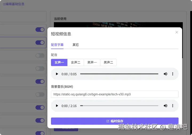192x135 pixels.
Task: Click the BGM URL input field
Action: click(x=115, y=94)
